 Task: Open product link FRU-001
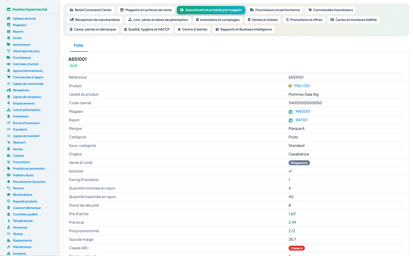302,86
